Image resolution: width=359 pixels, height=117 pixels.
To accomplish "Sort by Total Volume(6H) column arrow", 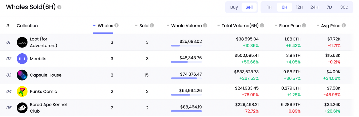I will [218, 26].
